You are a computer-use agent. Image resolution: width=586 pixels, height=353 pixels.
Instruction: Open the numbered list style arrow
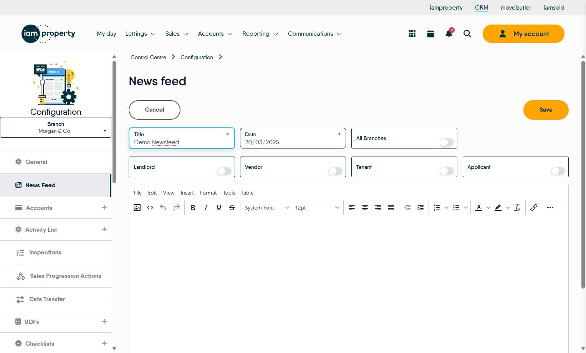pos(446,208)
